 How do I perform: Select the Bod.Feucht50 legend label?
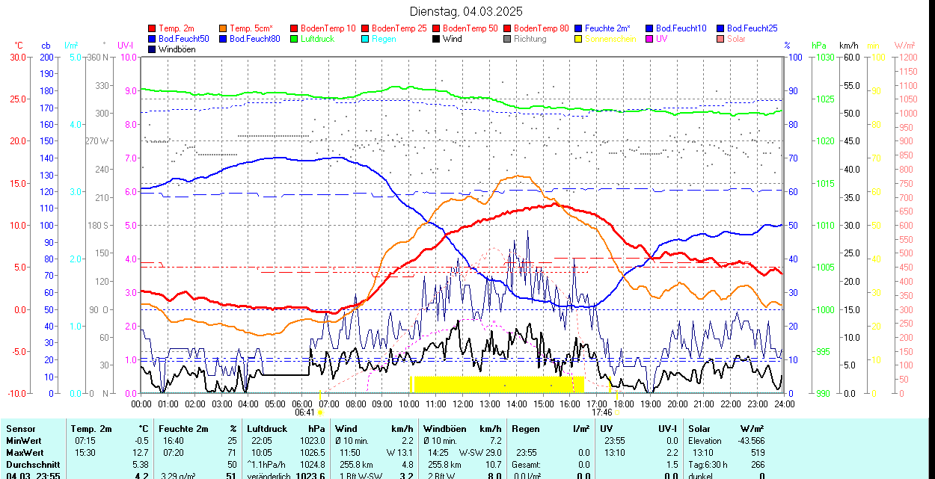click(184, 39)
